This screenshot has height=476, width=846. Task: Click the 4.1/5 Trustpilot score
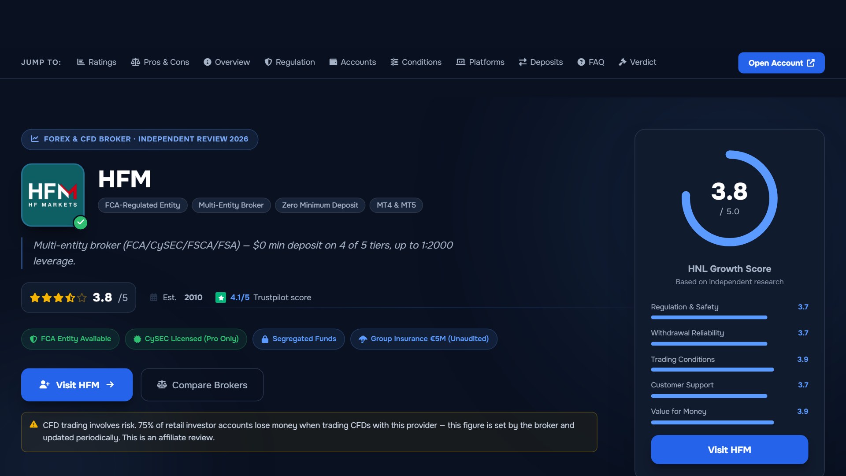point(240,297)
